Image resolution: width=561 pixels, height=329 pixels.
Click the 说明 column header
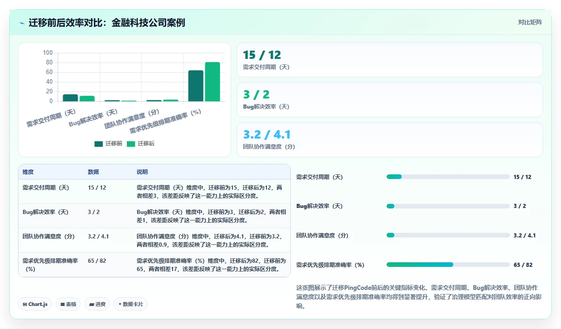tap(142, 172)
